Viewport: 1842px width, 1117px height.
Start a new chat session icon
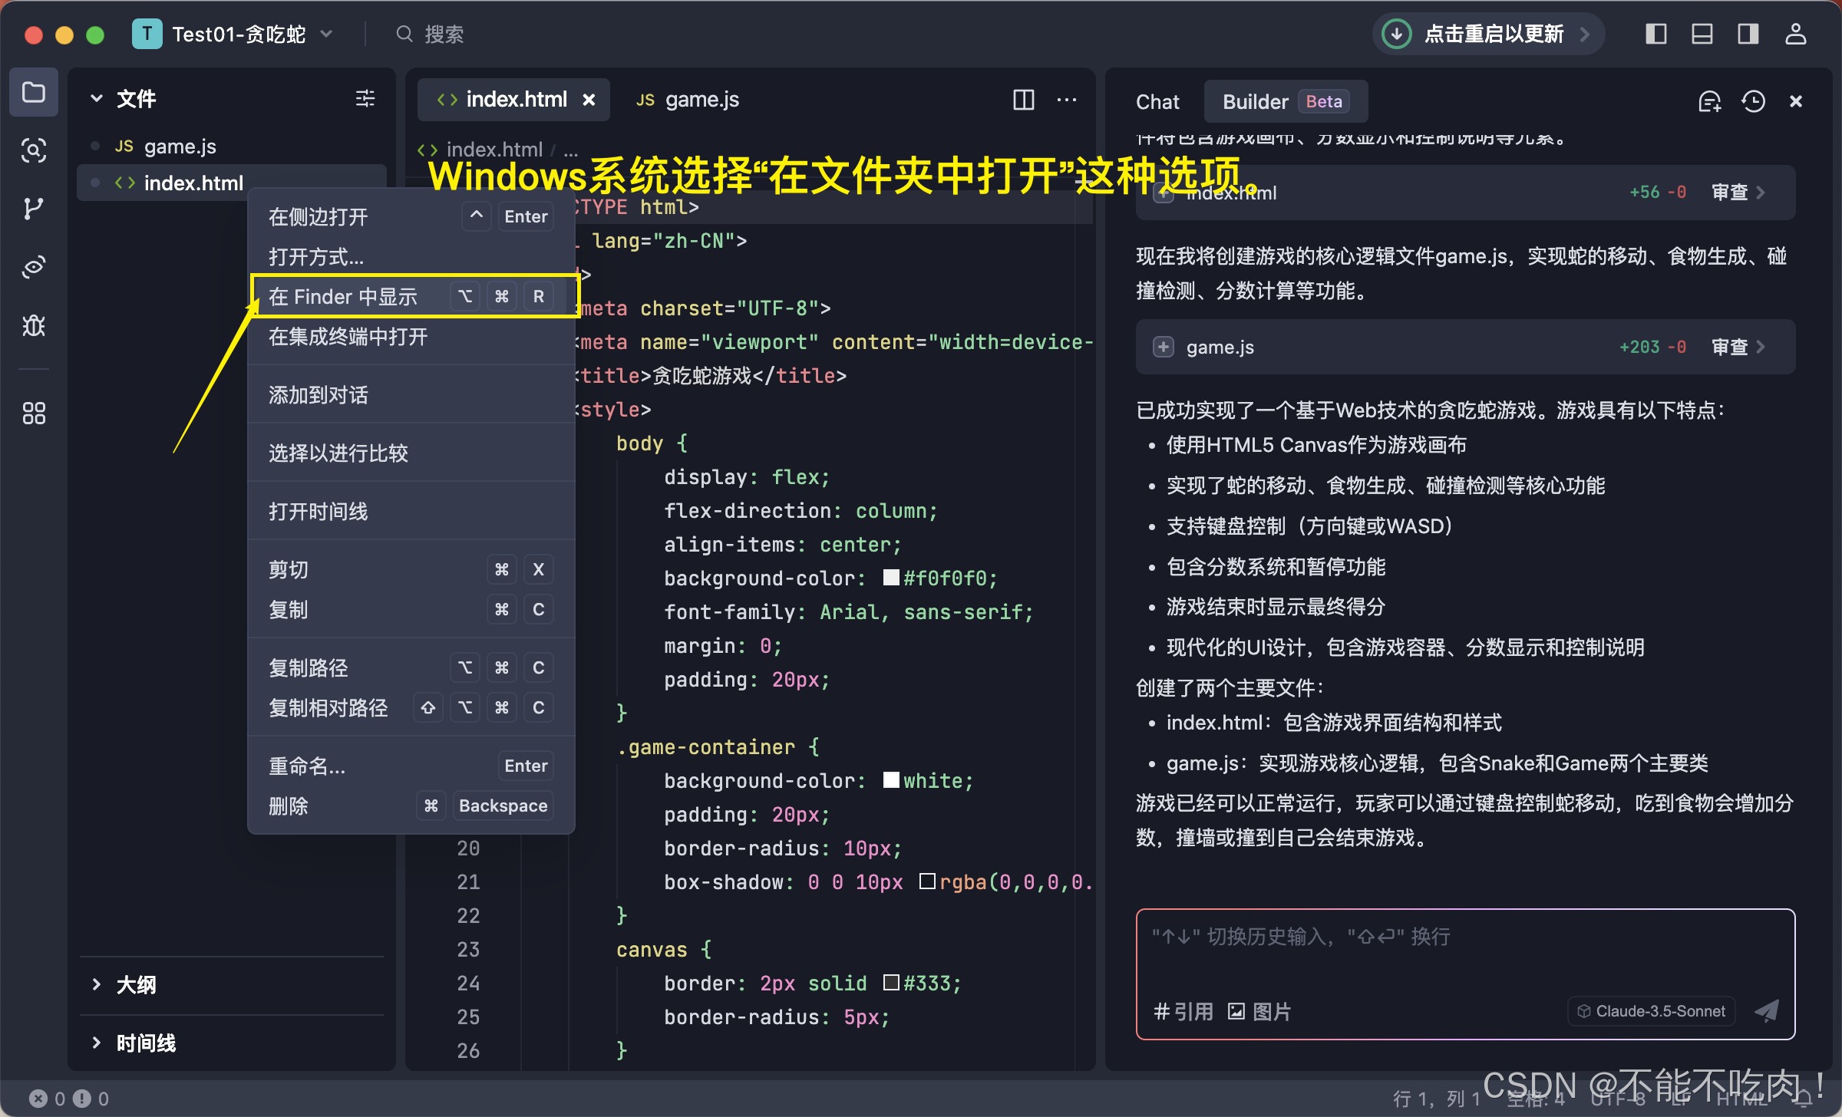coord(1709,101)
